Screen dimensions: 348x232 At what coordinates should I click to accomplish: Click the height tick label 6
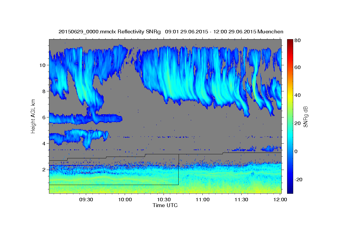pos(43,117)
